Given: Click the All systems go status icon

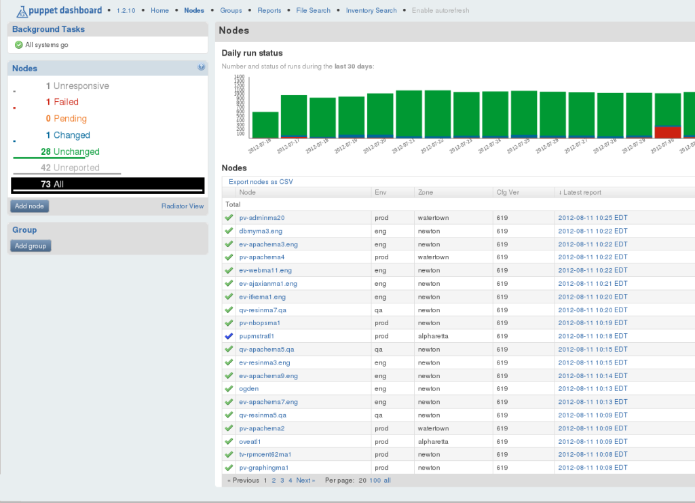Looking at the screenshot, I should [18, 45].
